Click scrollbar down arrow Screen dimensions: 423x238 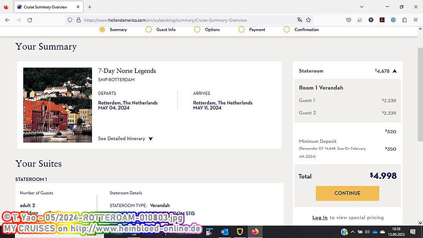coord(420,223)
